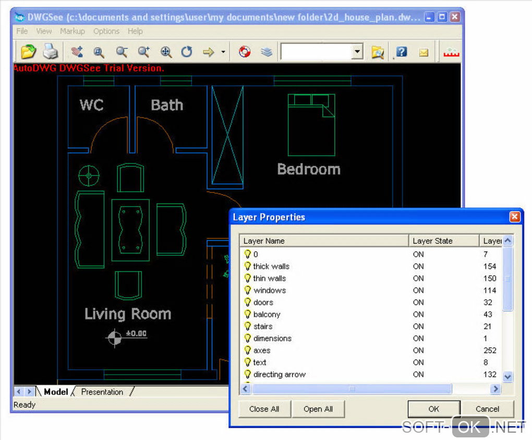Toggle lightbulb for axes layer
Image resolution: width=532 pixels, height=440 pixels.
248,350
